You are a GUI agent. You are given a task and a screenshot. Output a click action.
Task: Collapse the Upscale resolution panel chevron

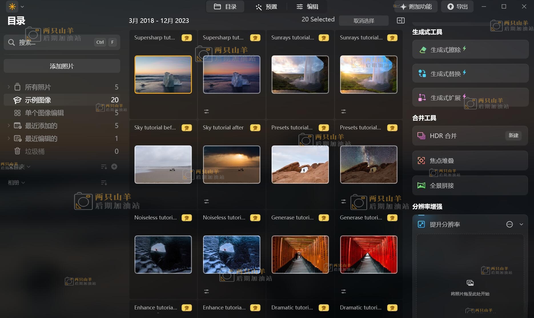pos(521,224)
